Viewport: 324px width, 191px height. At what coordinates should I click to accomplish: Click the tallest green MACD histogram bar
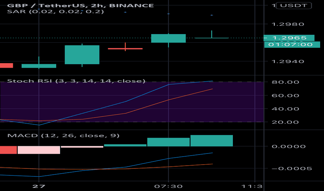click(212, 141)
